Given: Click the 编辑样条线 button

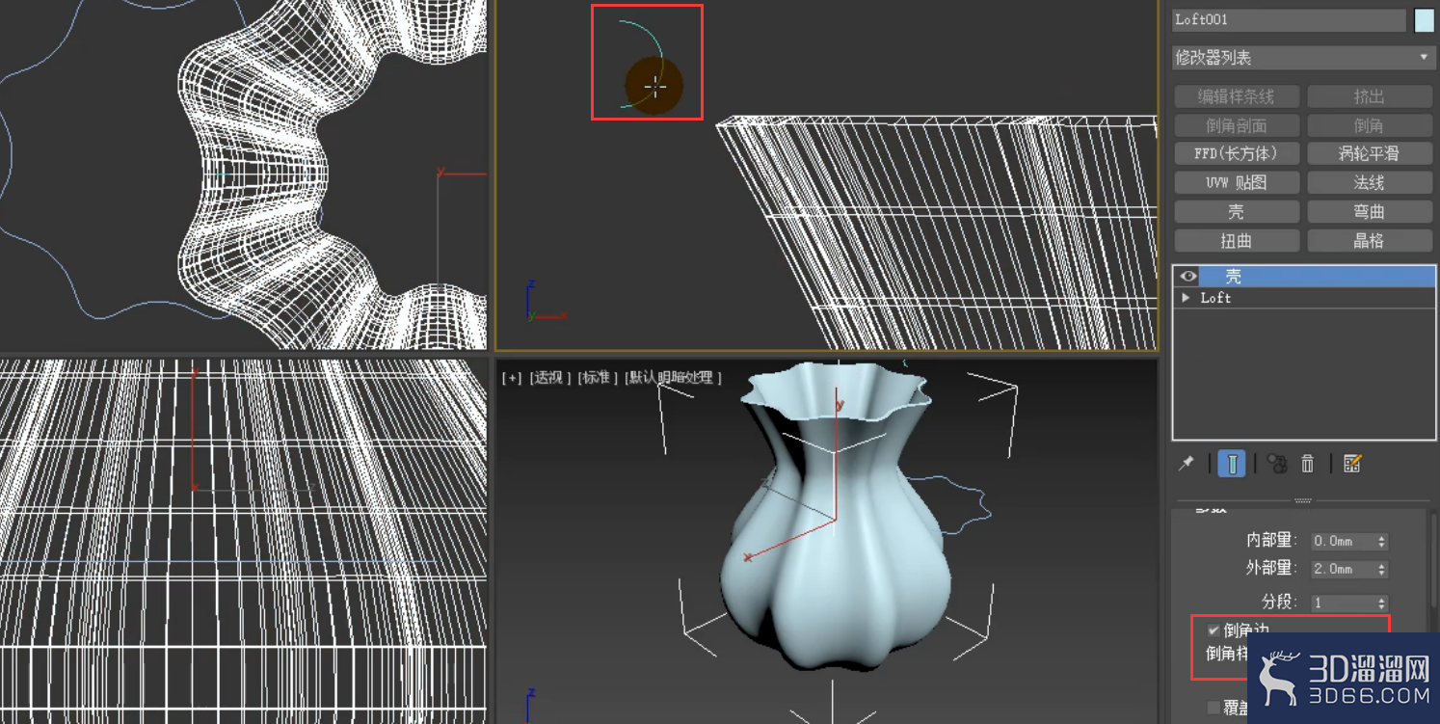Looking at the screenshot, I should 1237,96.
